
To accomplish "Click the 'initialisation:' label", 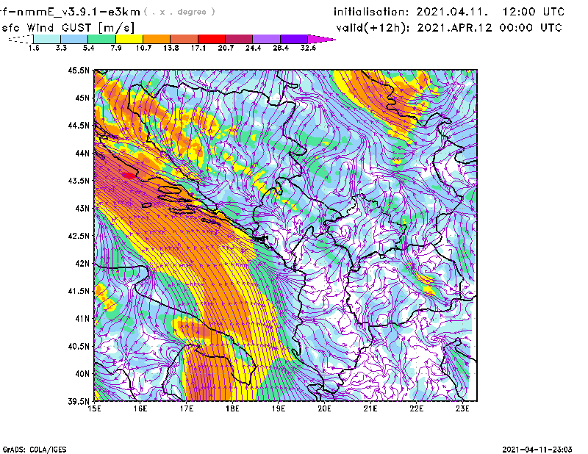I will point(371,12).
